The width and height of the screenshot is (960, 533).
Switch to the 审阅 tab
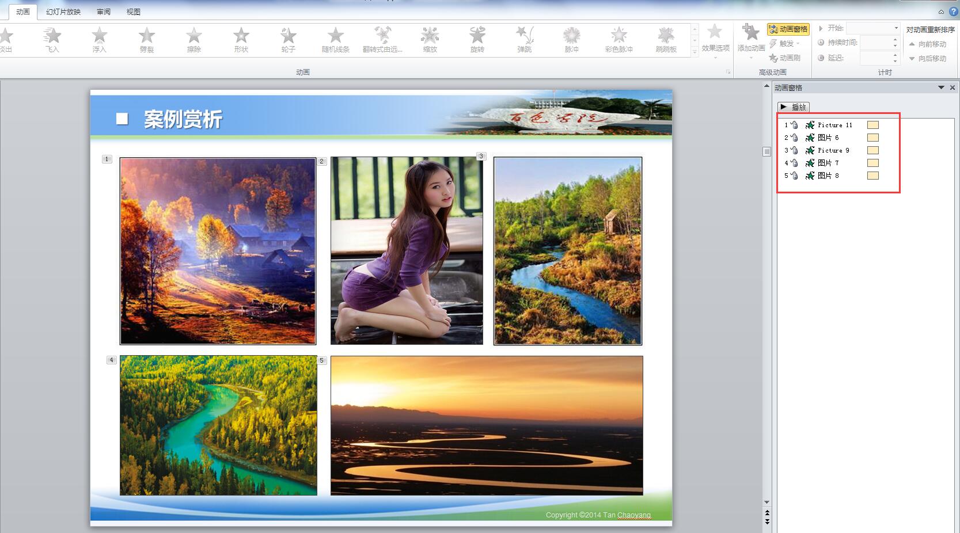[104, 12]
